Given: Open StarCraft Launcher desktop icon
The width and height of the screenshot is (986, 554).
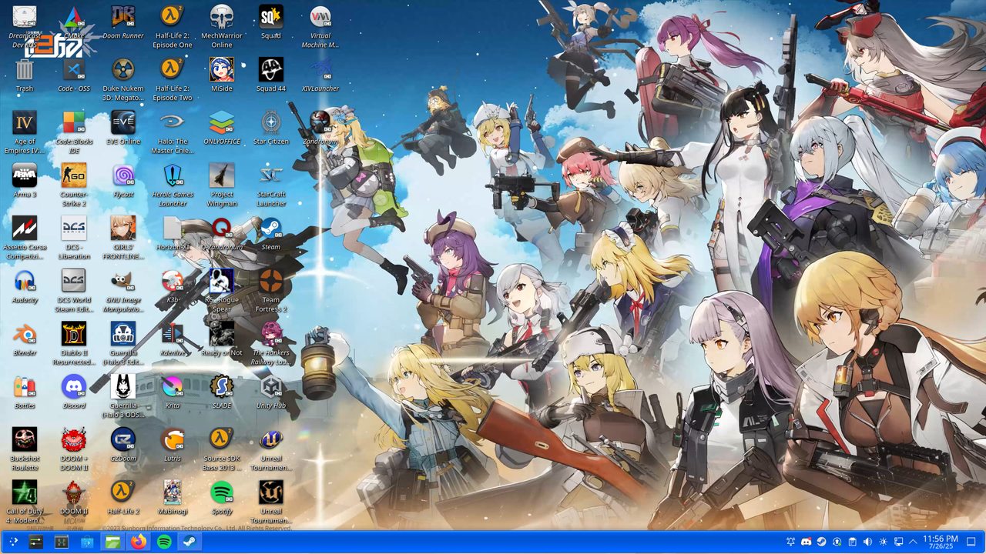Looking at the screenshot, I should (271, 175).
